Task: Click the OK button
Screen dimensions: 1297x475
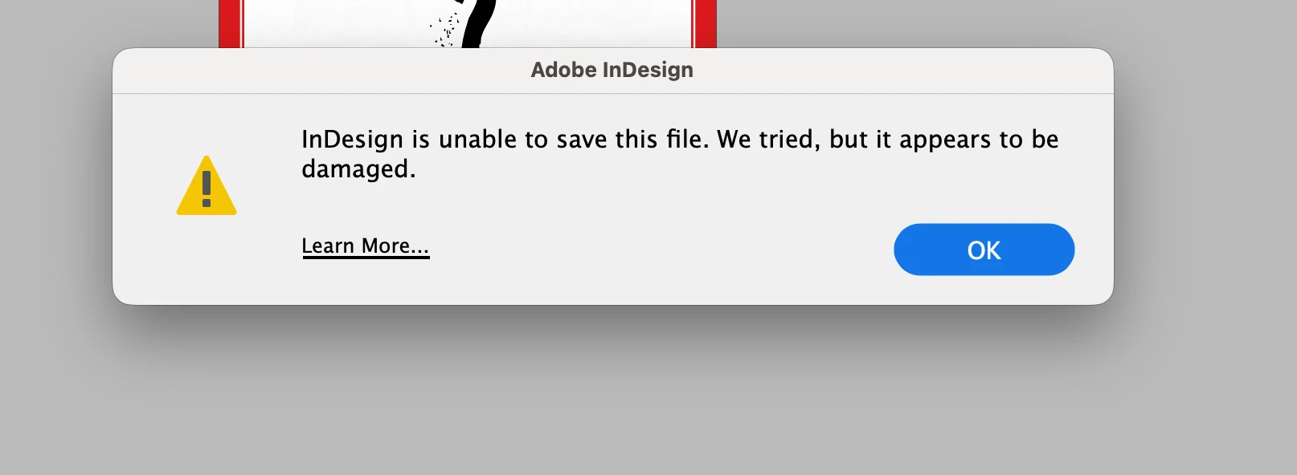Action: coord(984,250)
